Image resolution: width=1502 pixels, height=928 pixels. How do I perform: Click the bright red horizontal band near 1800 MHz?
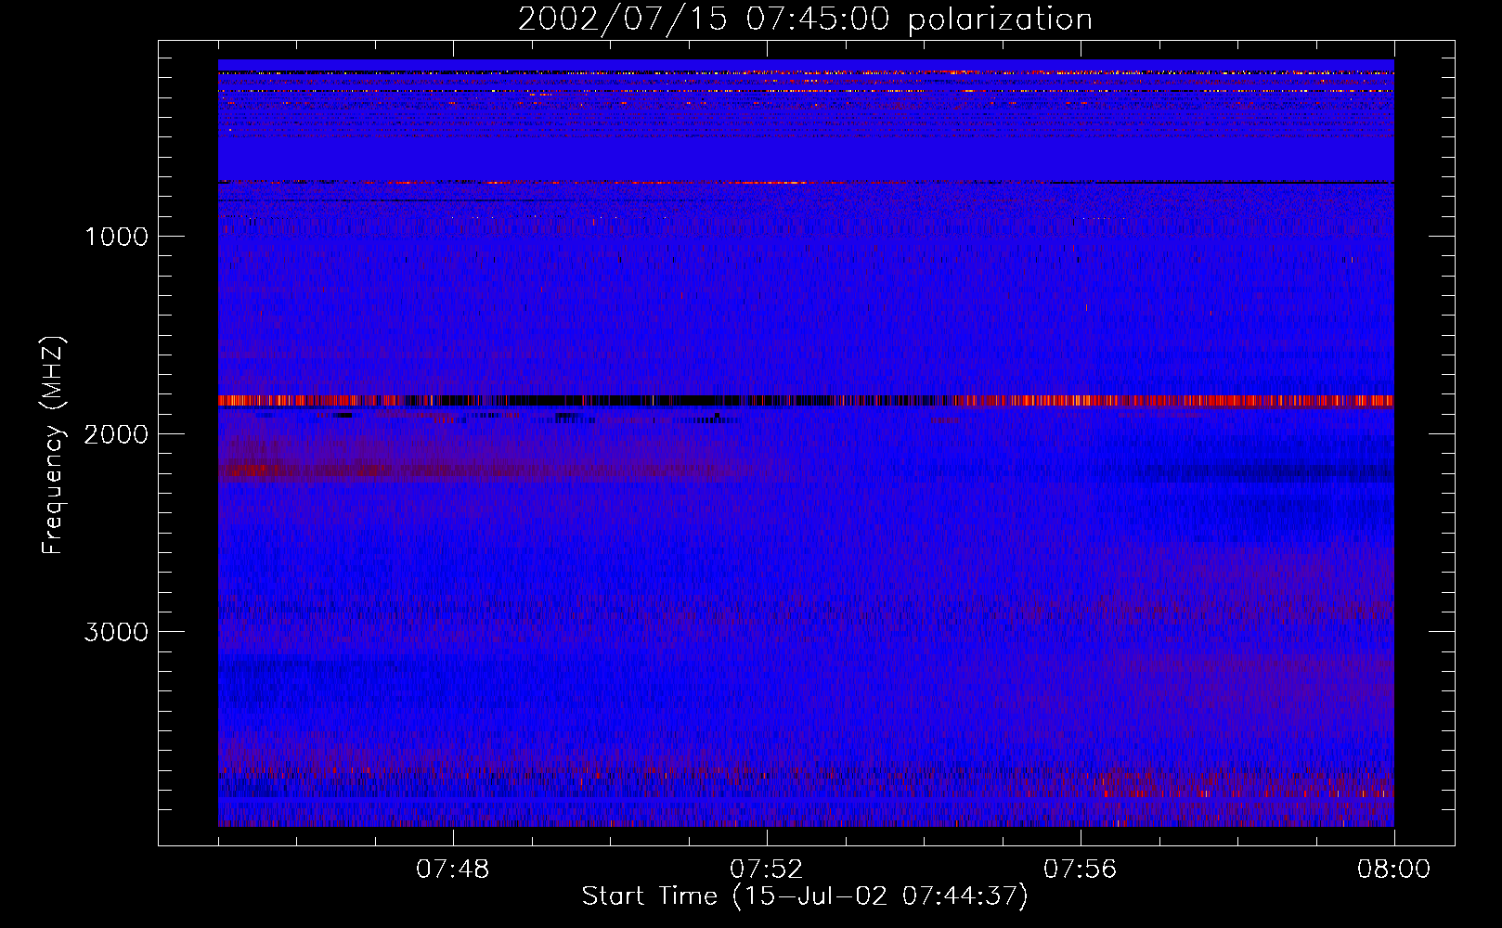[x=806, y=401]
